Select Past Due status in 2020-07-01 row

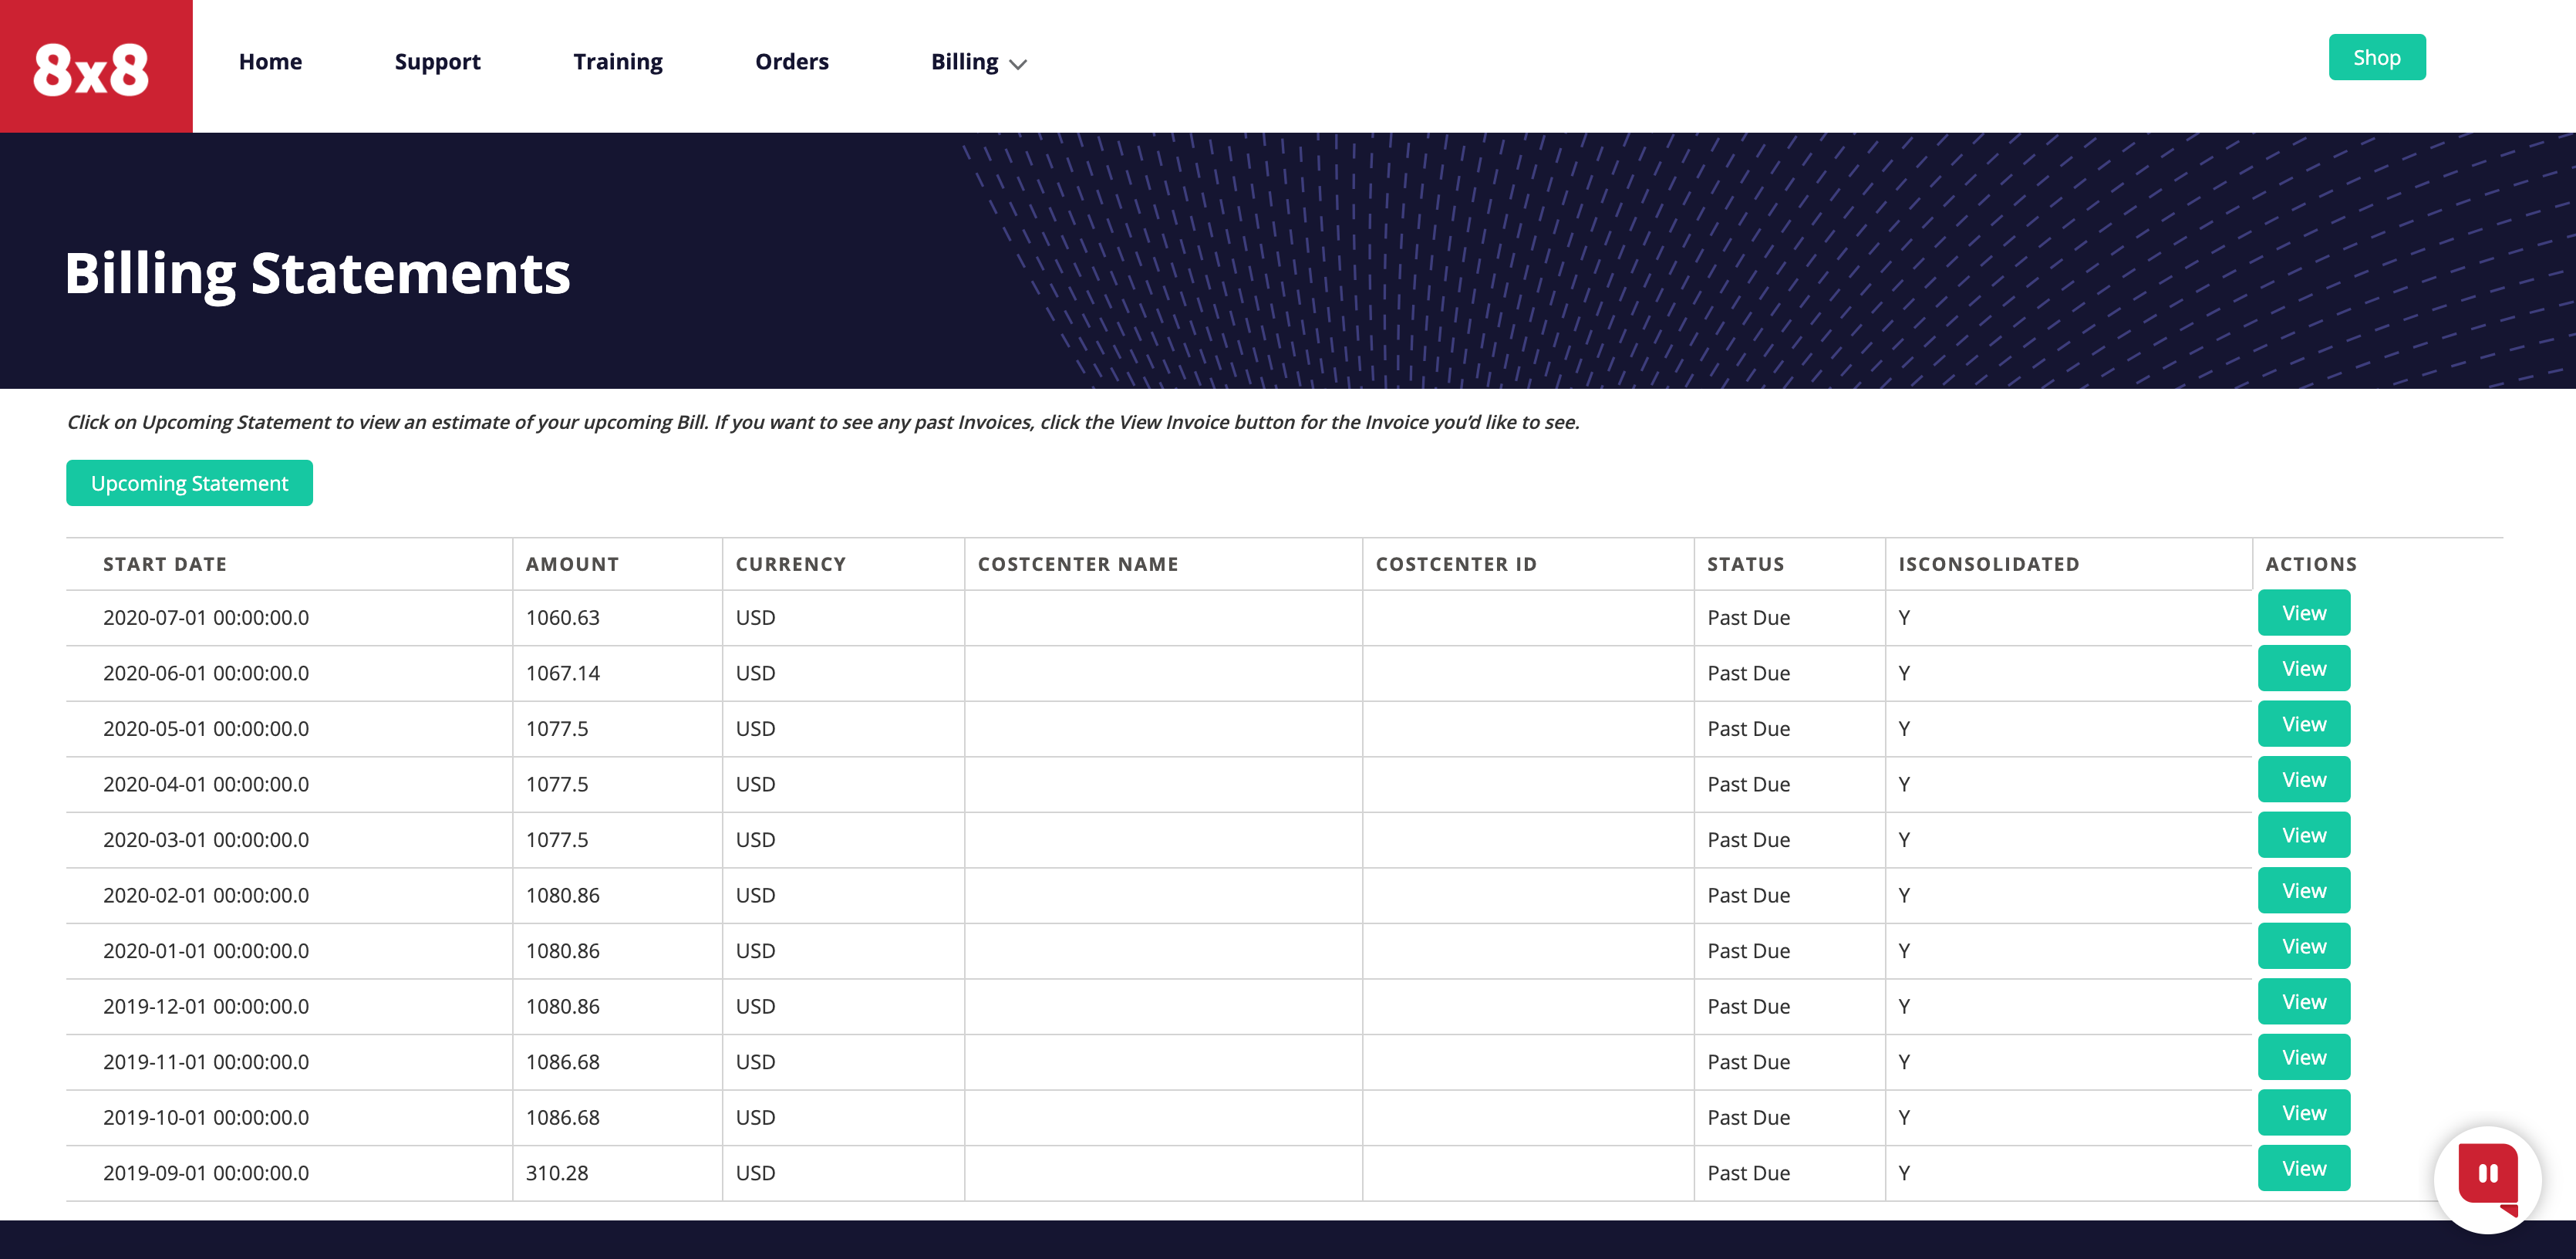[x=1748, y=618]
